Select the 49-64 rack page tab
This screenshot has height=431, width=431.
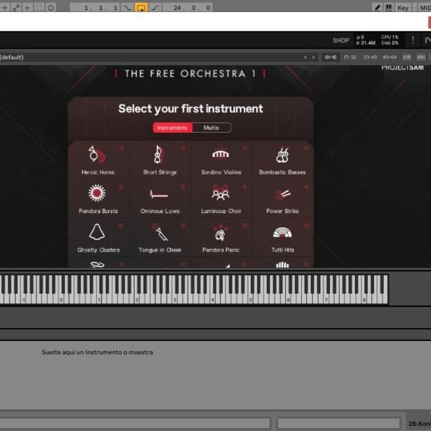389,57
